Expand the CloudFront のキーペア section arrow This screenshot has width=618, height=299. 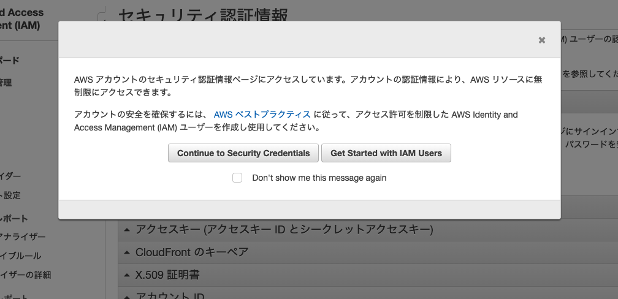click(127, 252)
